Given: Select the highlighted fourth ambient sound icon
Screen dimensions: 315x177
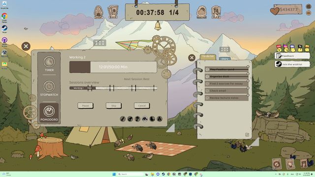Looking at the screenshot, I should 145,119.
